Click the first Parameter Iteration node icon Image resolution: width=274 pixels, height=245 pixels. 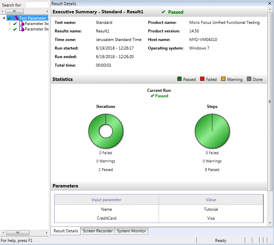pos(22,24)
